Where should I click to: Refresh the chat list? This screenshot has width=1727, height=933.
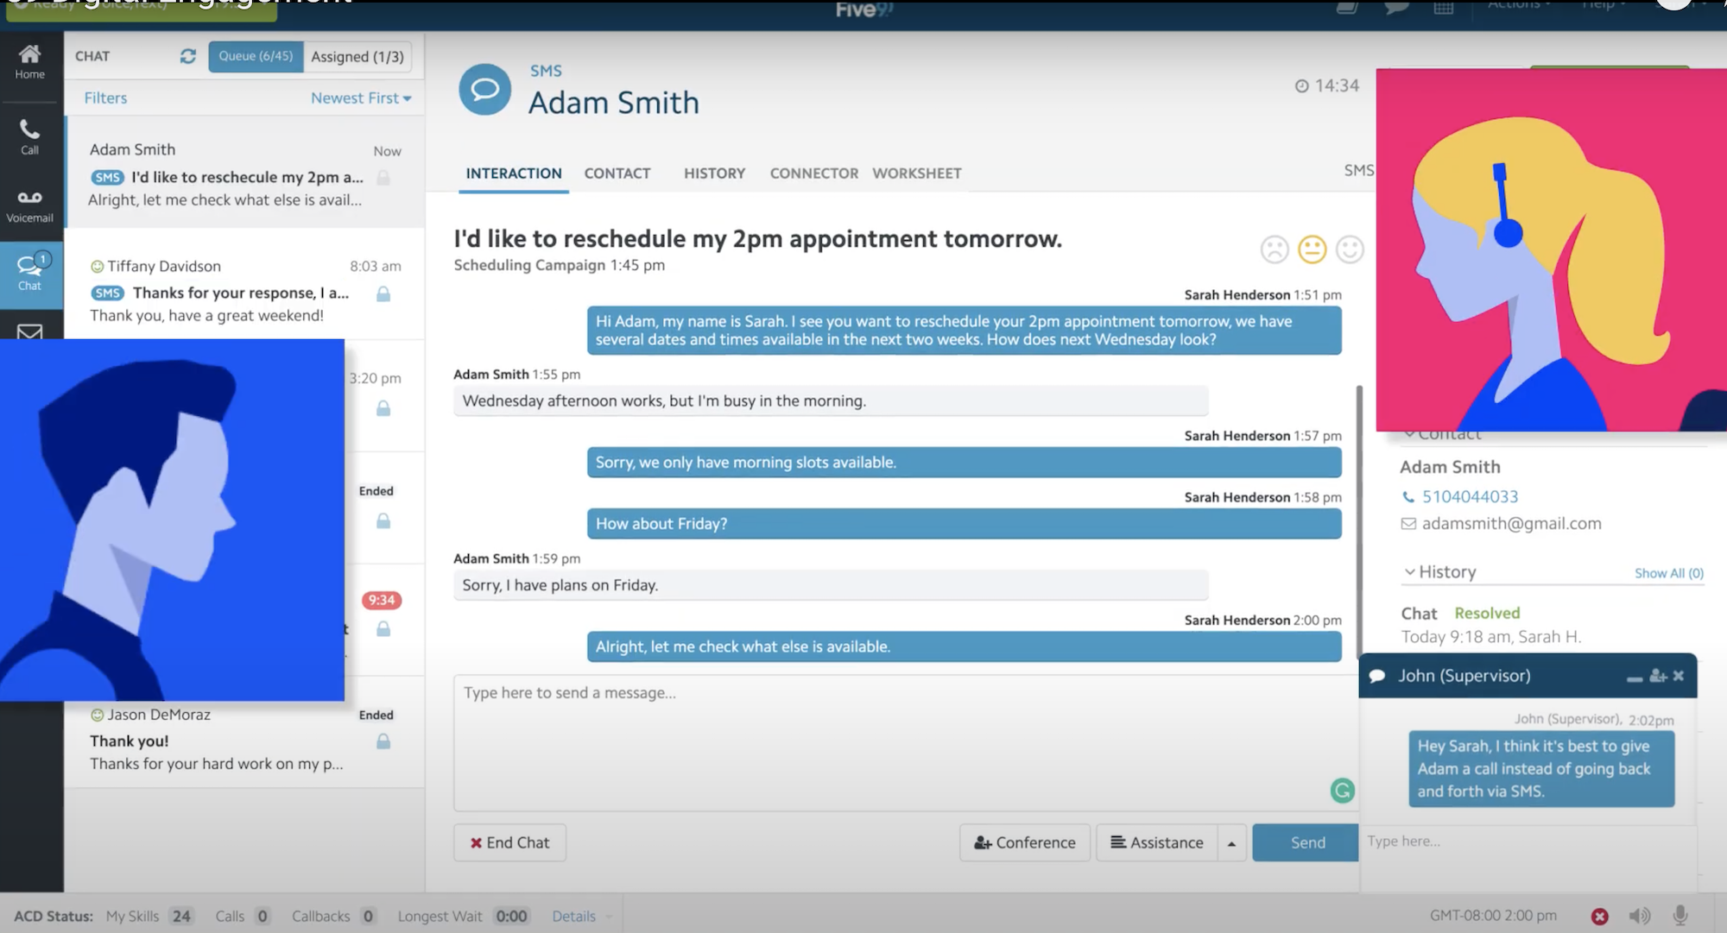[x=187, y=56]
